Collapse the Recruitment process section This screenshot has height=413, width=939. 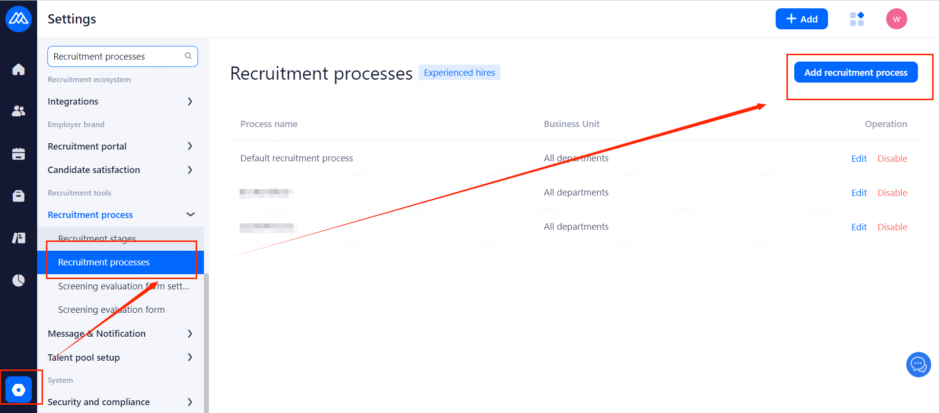click(x=190, y=215)
